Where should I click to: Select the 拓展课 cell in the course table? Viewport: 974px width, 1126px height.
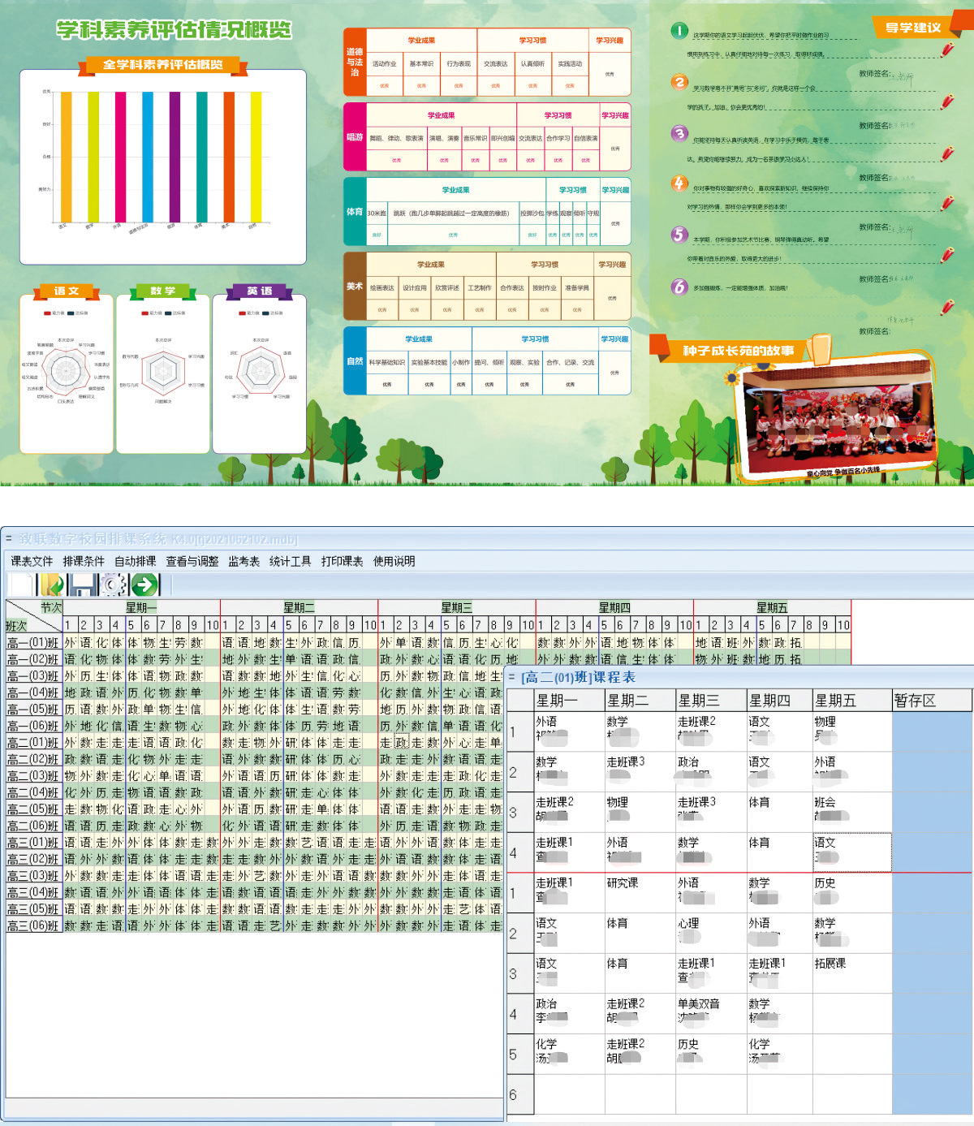852,973
